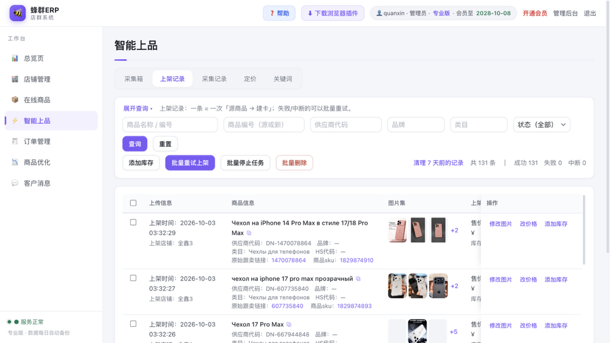Click 修改图片 for the 17/18 Pro Max row
The width and height of the screenshot is (610, 343).
click(x=501, y=224)
